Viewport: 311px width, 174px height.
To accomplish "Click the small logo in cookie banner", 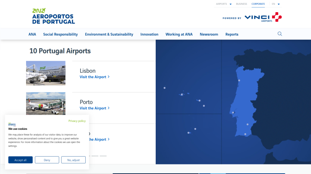I will pos(12,124).
